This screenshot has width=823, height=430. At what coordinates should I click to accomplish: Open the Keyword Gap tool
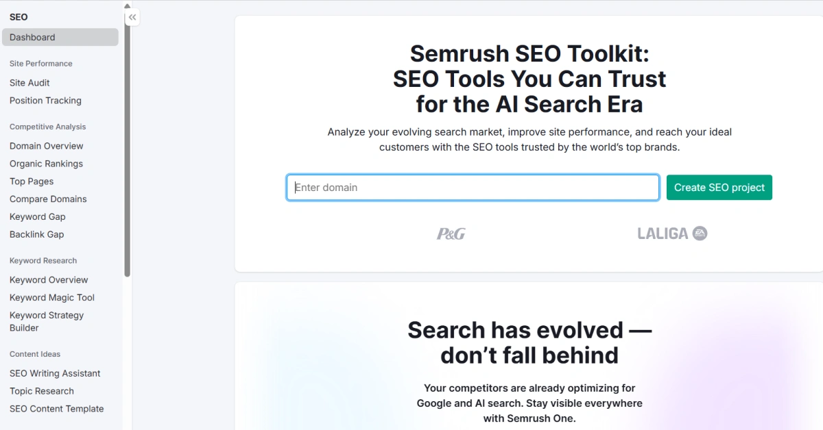[x=37, y=216]
